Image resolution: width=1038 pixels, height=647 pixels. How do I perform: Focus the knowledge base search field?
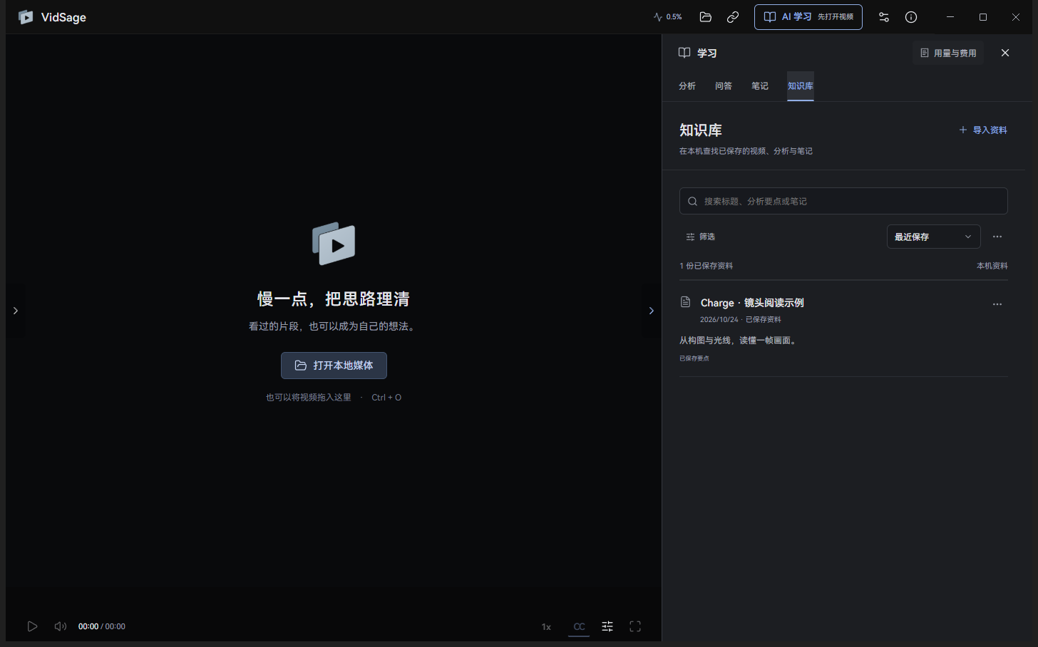pos(843,201)
